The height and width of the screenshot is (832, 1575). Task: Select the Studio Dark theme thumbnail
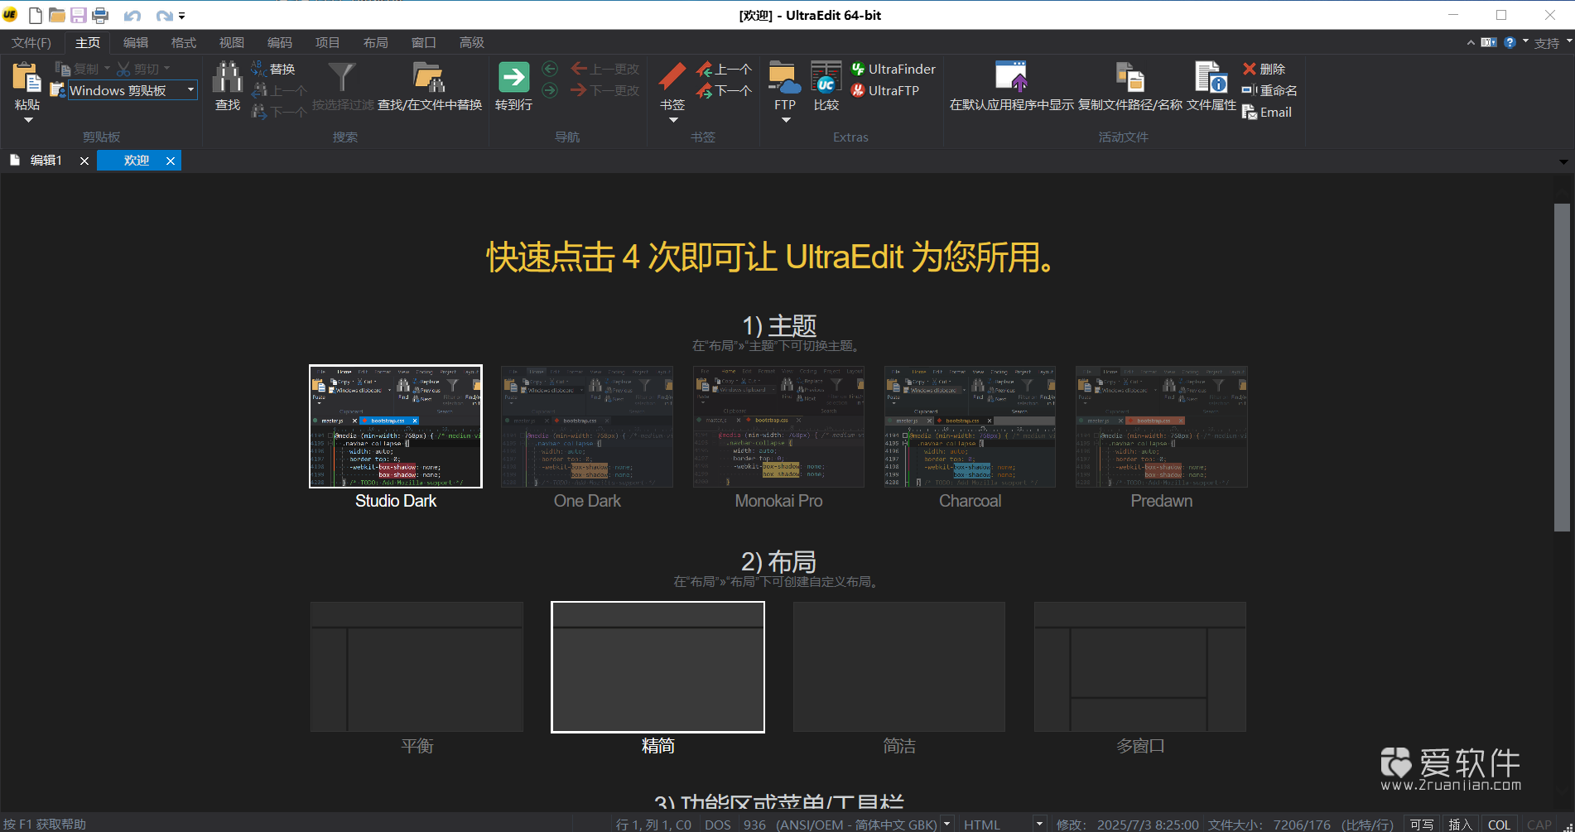pos(396,426)
